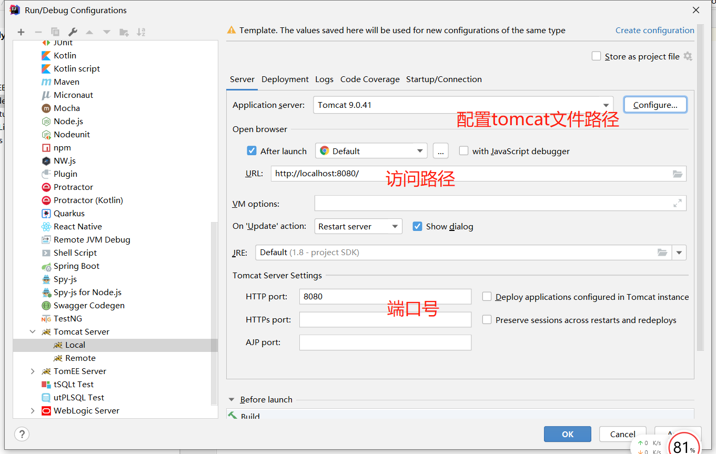The height and width of the screenshot is (454, 716).
Task: Enable the 'with JavaScript debugger' checkbox
Action: (463, 150)
